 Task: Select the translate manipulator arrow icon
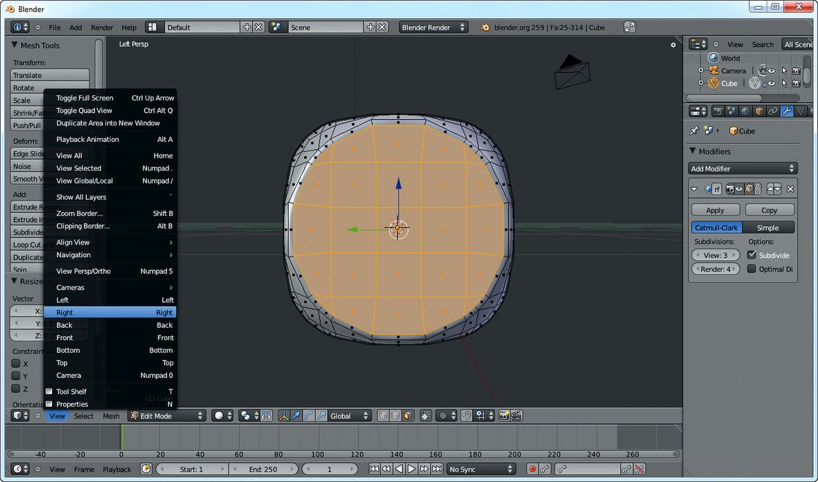tap(295, 416)
